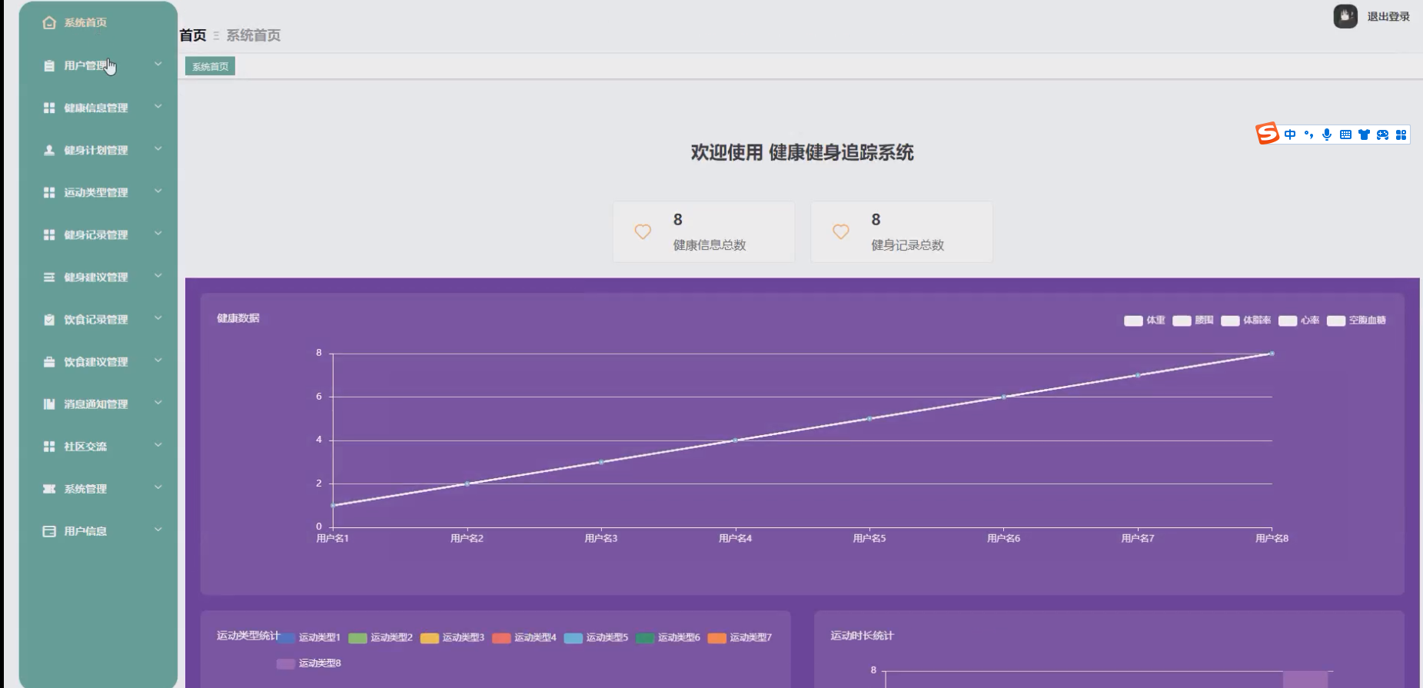Viewport: 1423px width, 688px height.
Task: Click the Sogou S logo icon
Action: [x=1267, y=134]
